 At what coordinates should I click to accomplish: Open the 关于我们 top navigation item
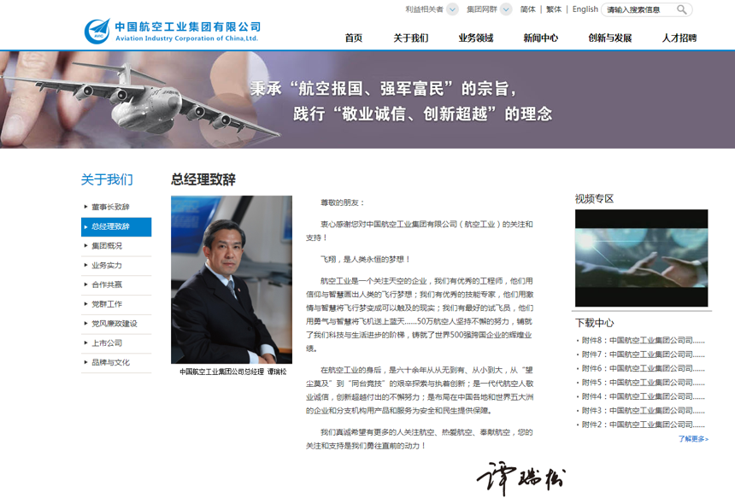tap(410, 38)
